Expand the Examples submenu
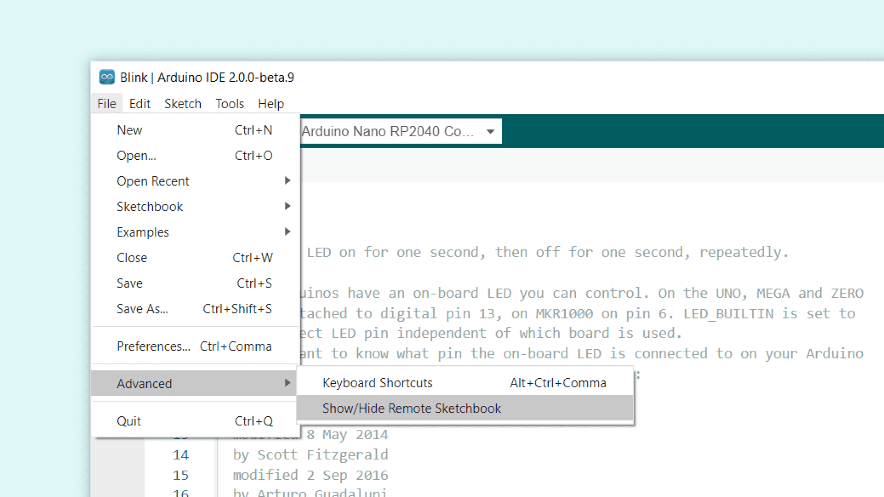884x497 pixels. click(143, 232)
